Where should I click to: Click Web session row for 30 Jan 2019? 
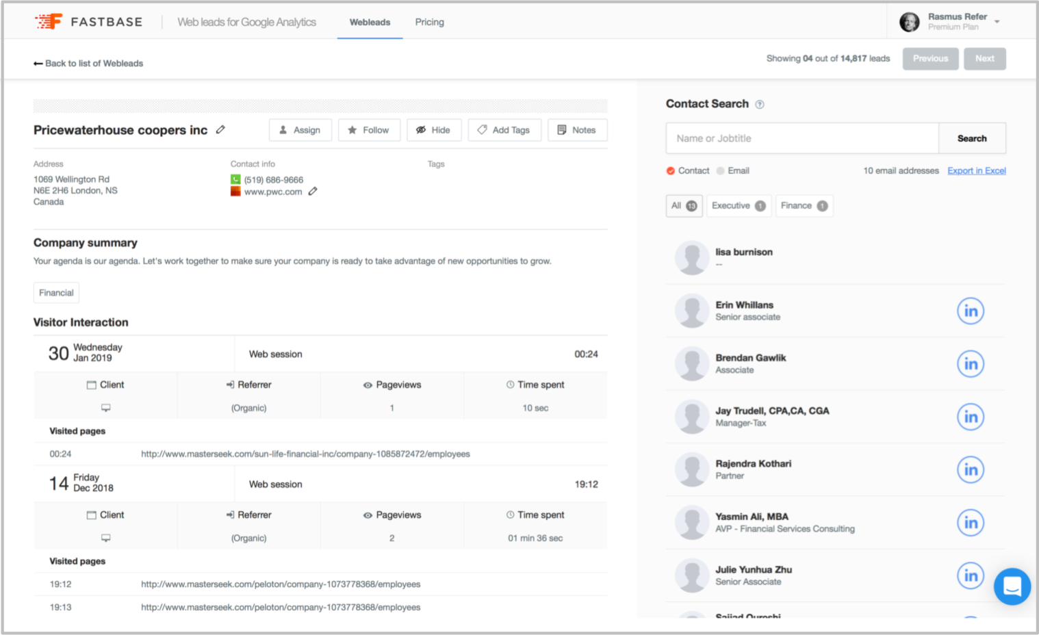320,354
